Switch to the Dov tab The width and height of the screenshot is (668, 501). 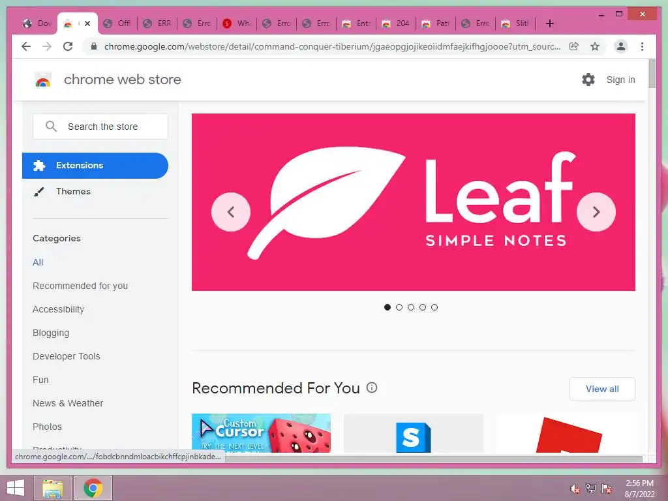click(x=37, y=23)
